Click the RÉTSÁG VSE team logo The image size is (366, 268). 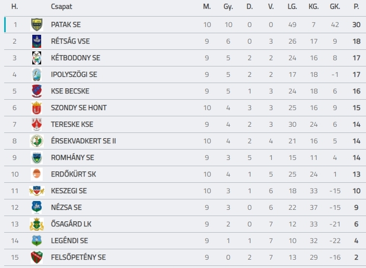pyautogui.click(x=36, y=41)
